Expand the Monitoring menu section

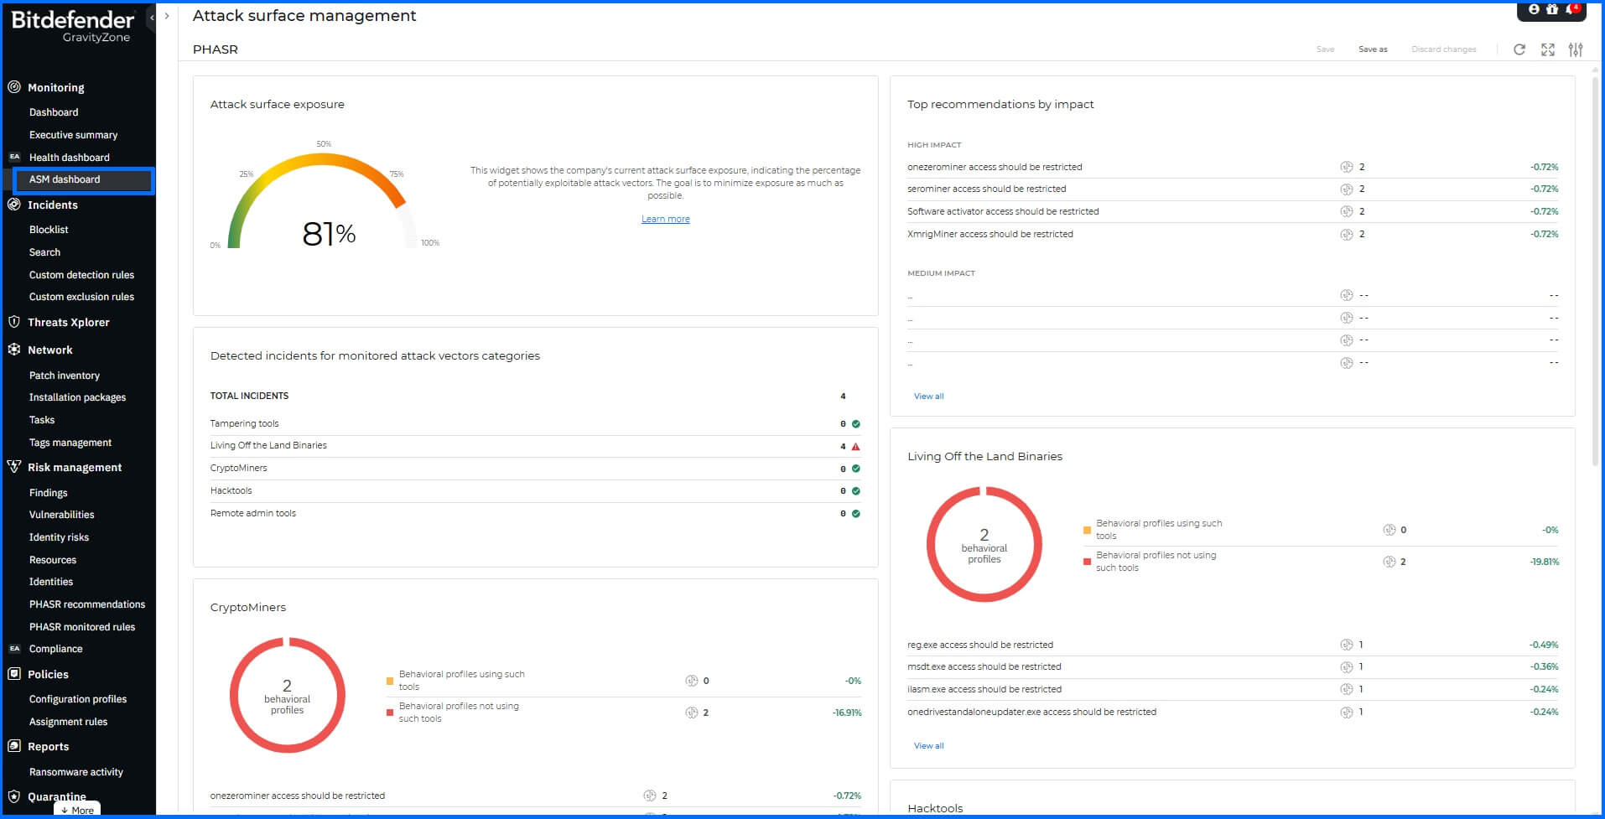click(x=55, y=87)
